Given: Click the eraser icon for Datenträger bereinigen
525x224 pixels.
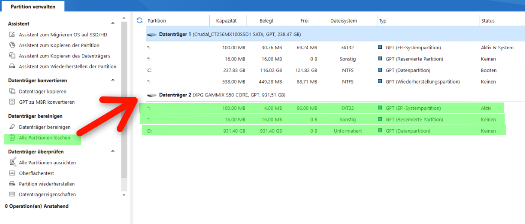Looking at the screenshot, I should click(12, 127).
